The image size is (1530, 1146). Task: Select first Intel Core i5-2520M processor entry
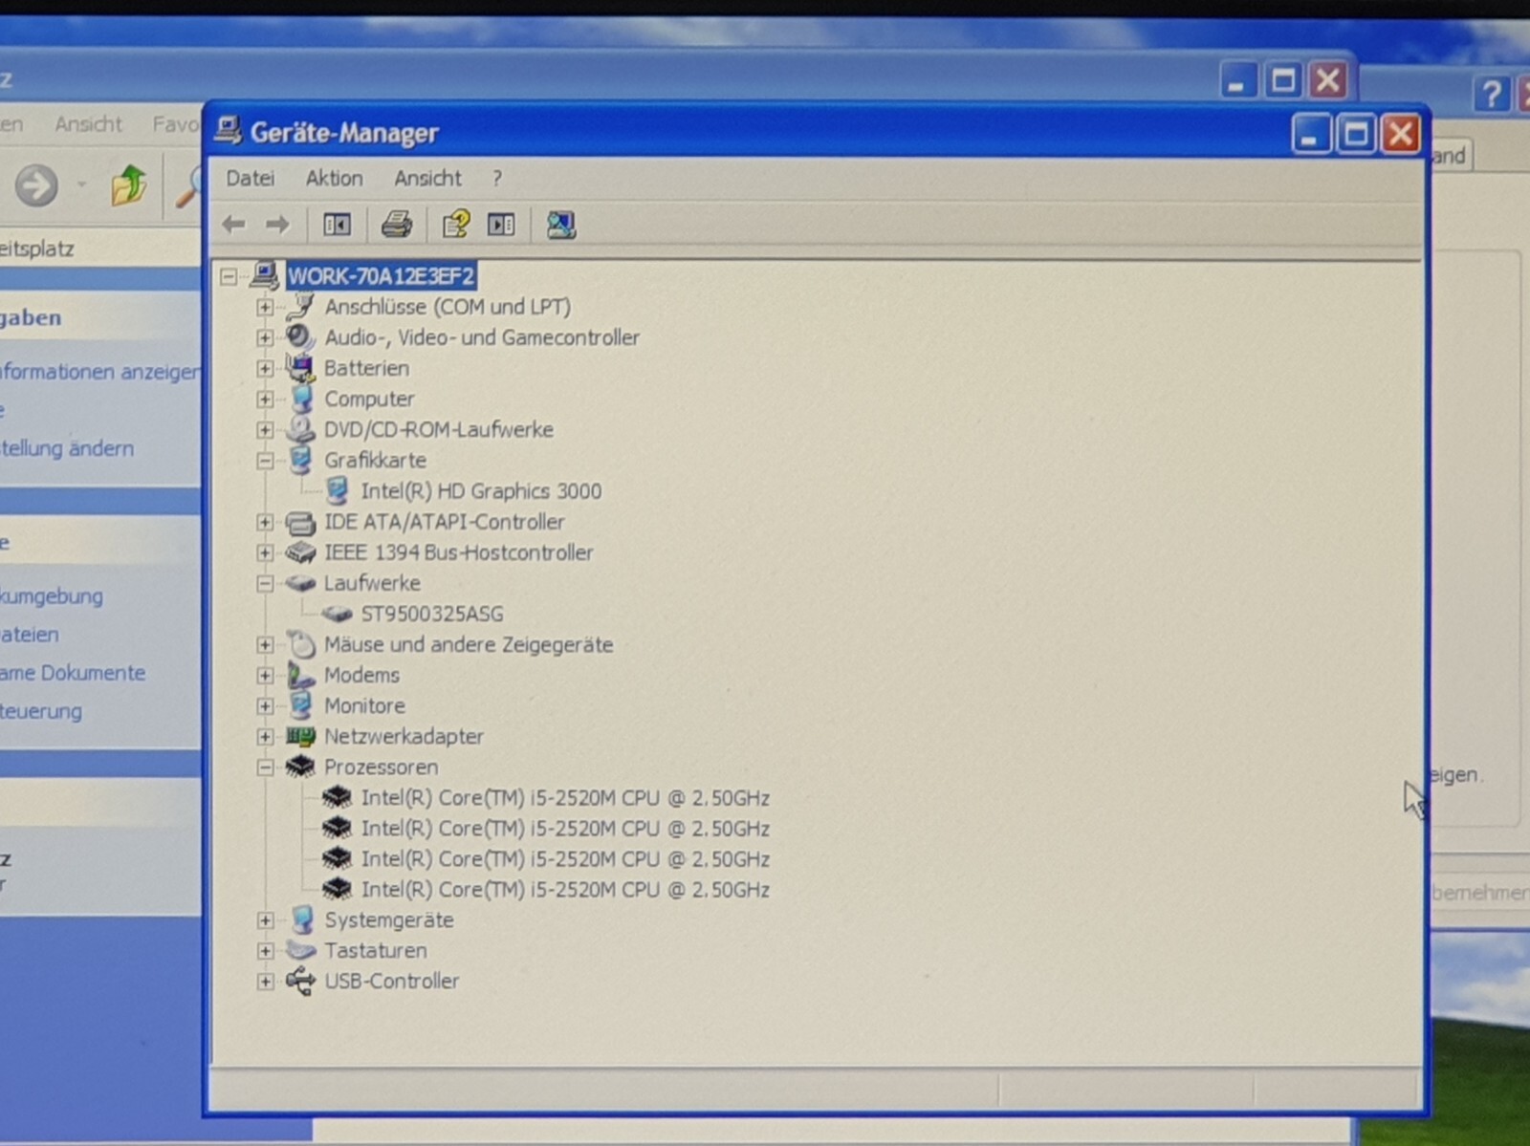564,797
